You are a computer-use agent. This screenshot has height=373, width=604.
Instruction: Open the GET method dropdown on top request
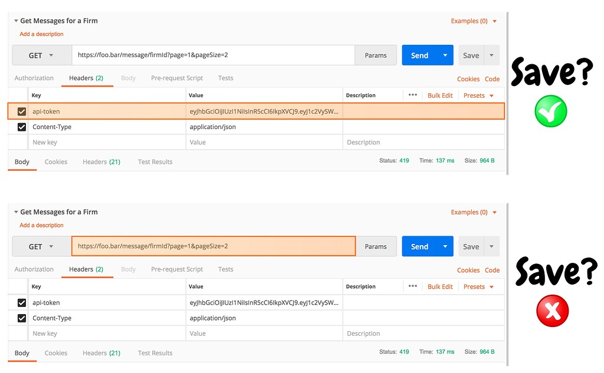pyautogui.click(x=41, y=55)
